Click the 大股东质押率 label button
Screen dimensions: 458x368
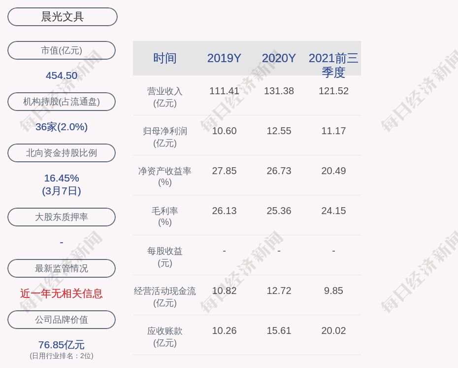tap(62, 217)
